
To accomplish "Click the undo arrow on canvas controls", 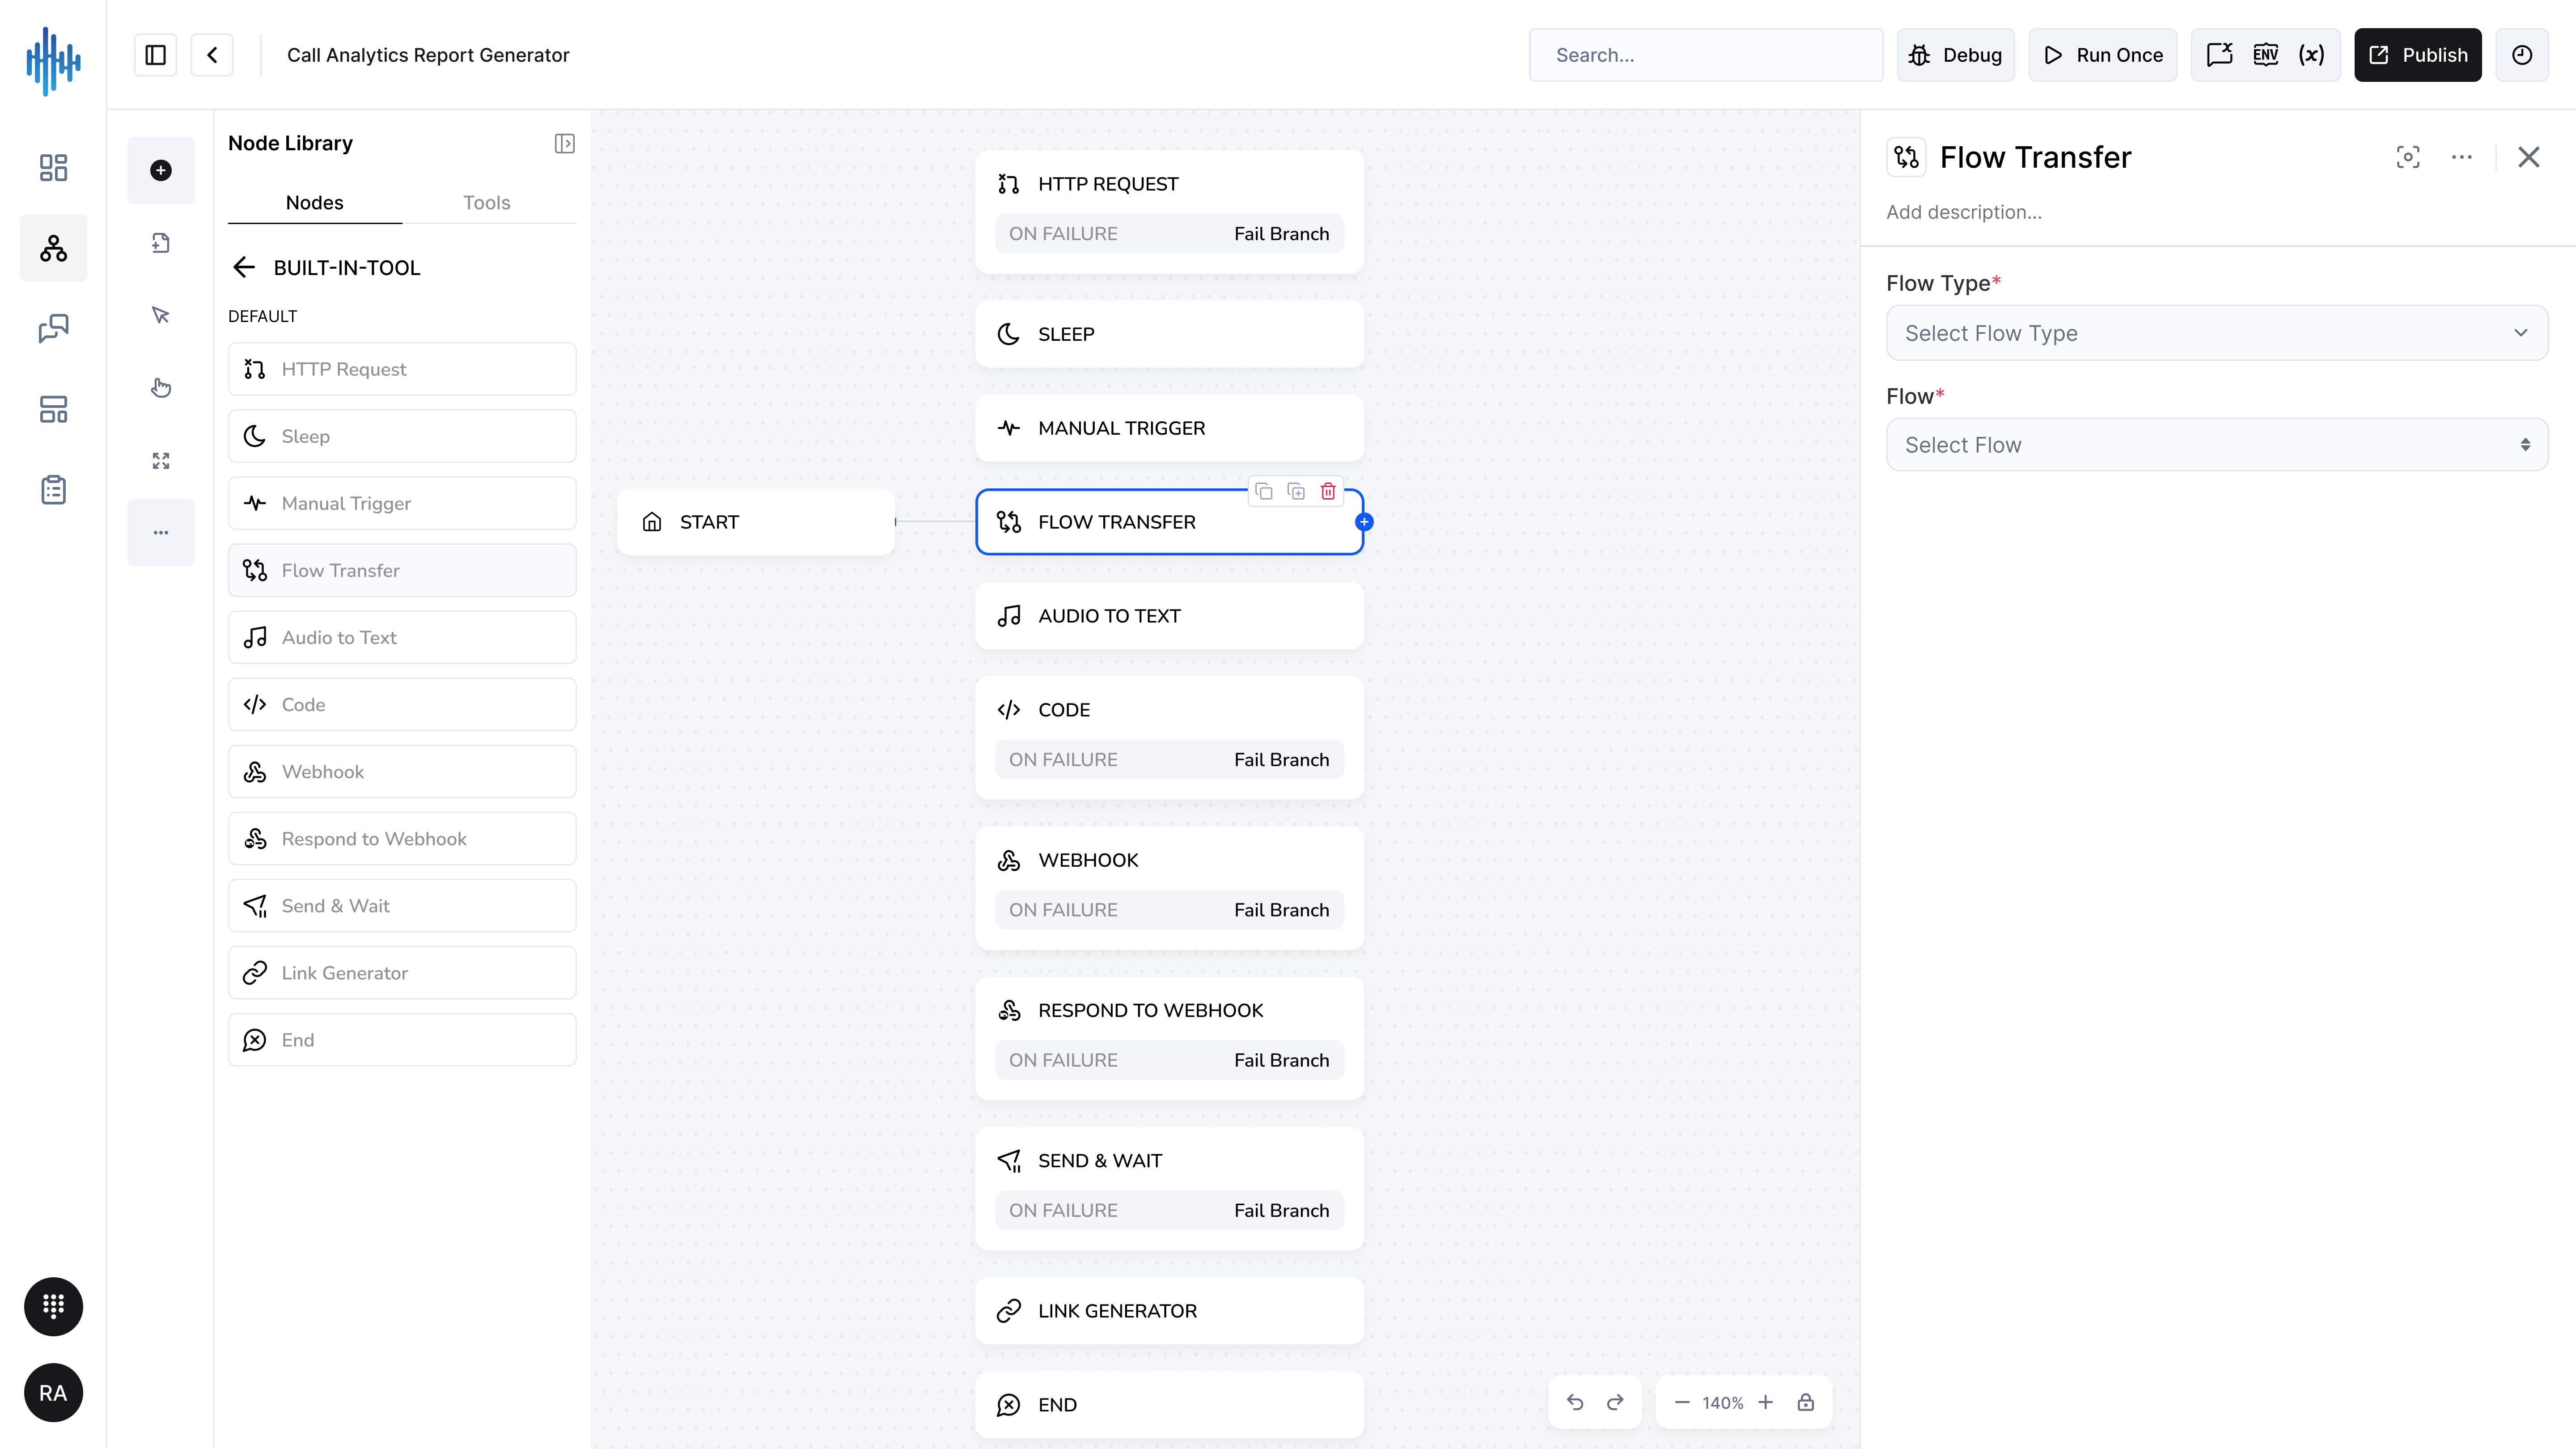I will [1575, 1403].
